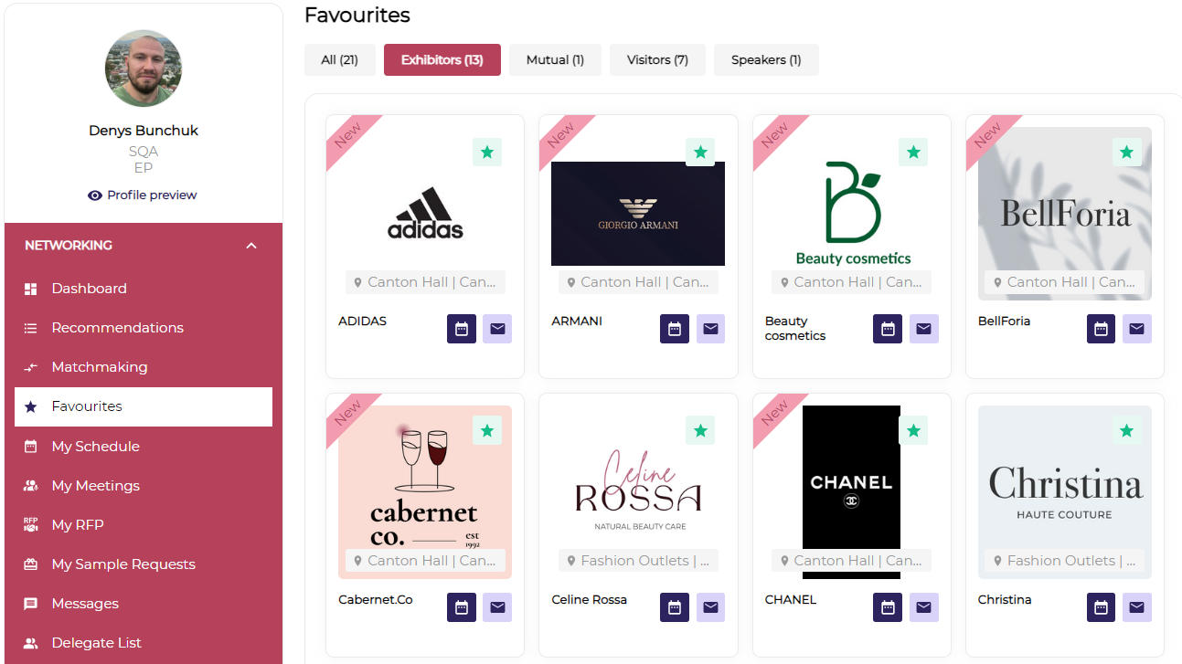
Task: Show the Speakers (1) tab
Action: pyautogui.click(x=766, y=60)
